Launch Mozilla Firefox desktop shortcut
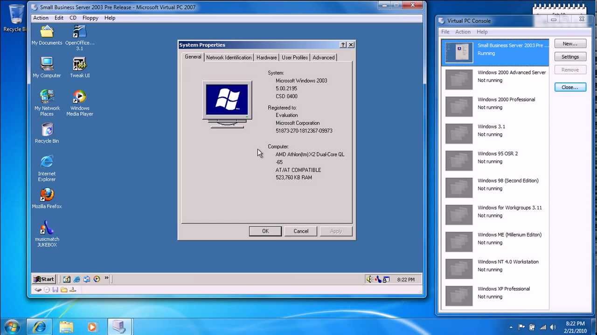 click(47, 199)
